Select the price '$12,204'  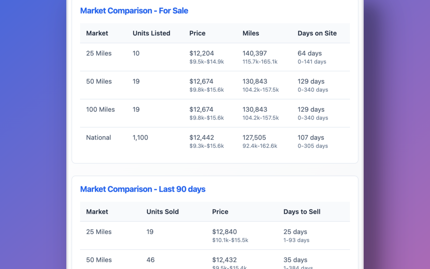tap(202, 53)
